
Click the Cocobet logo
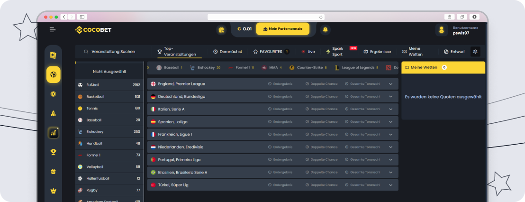[x=93, y=30]
